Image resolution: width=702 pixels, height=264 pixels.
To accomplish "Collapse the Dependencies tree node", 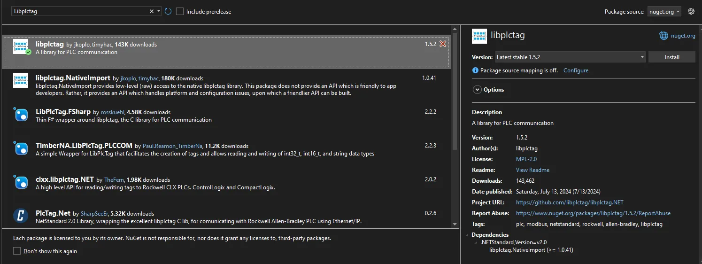I will [468, 235].
